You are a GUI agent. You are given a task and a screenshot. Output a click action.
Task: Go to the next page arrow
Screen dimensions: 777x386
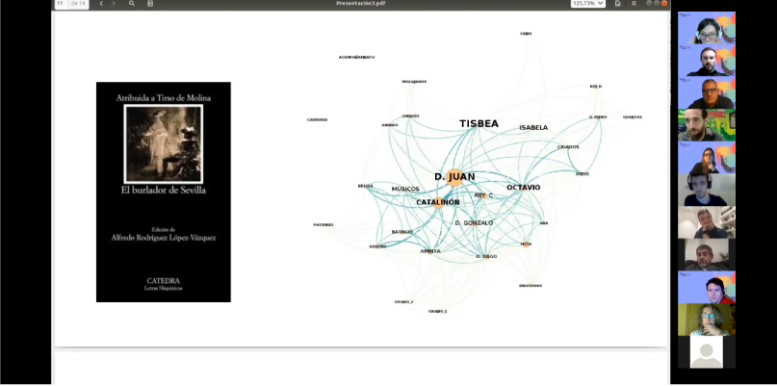(114, 4)
